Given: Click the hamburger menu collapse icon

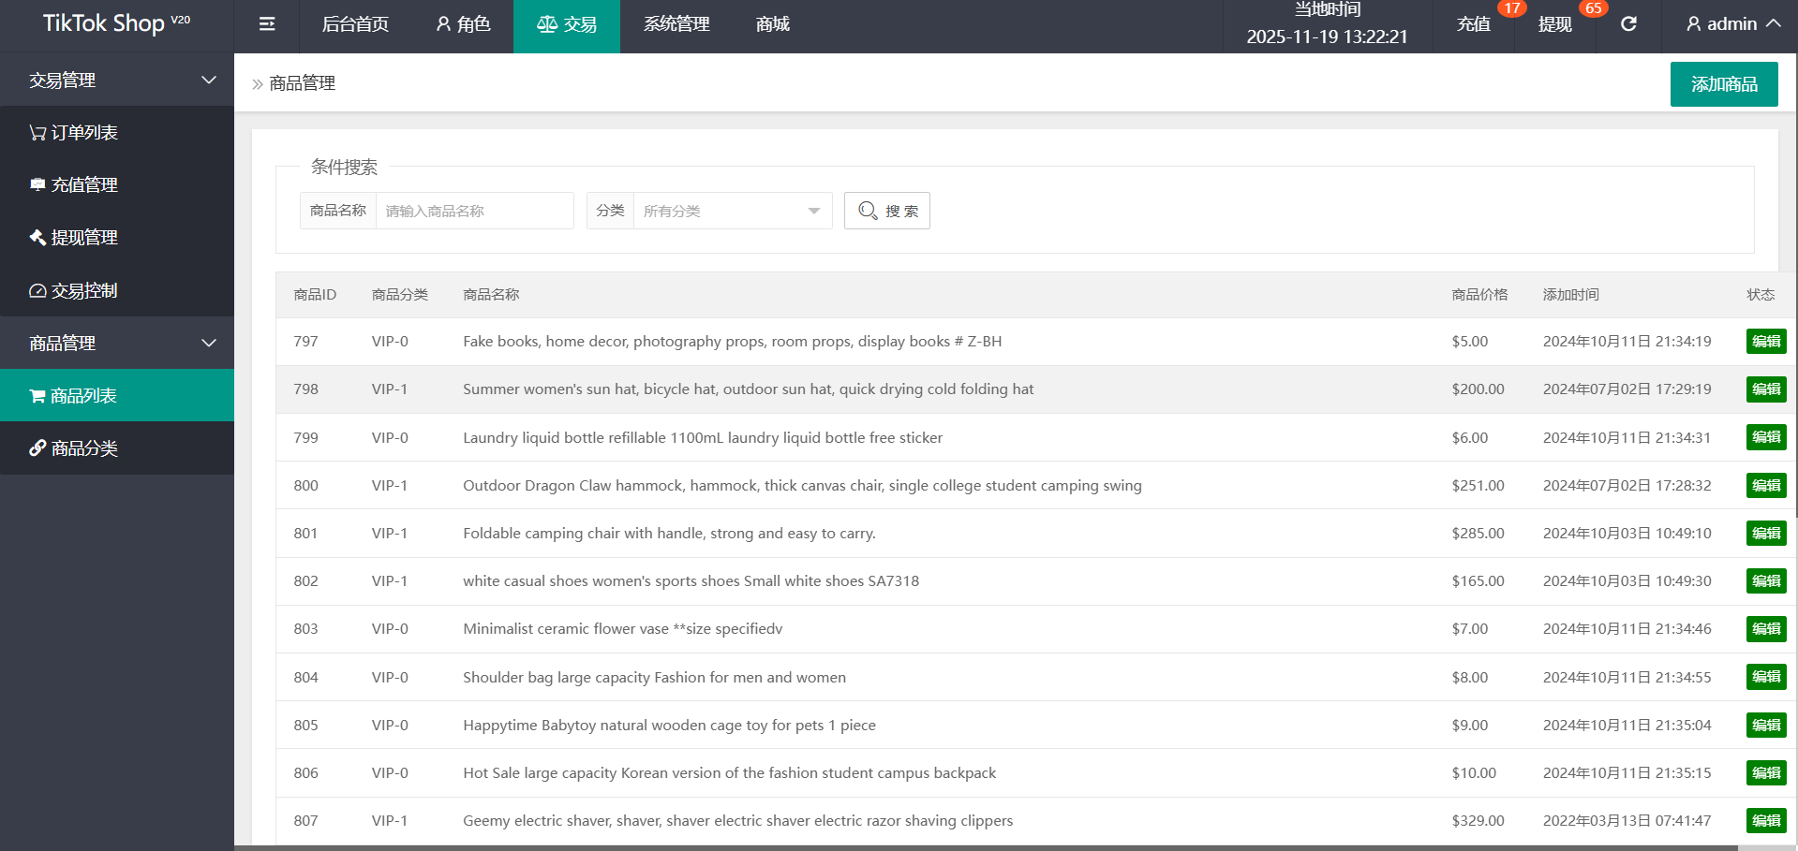Looking at the screenshot, I should [x=267, y=24].
